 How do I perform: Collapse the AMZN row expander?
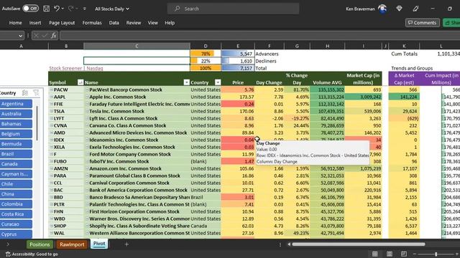(x=51, y=168)
